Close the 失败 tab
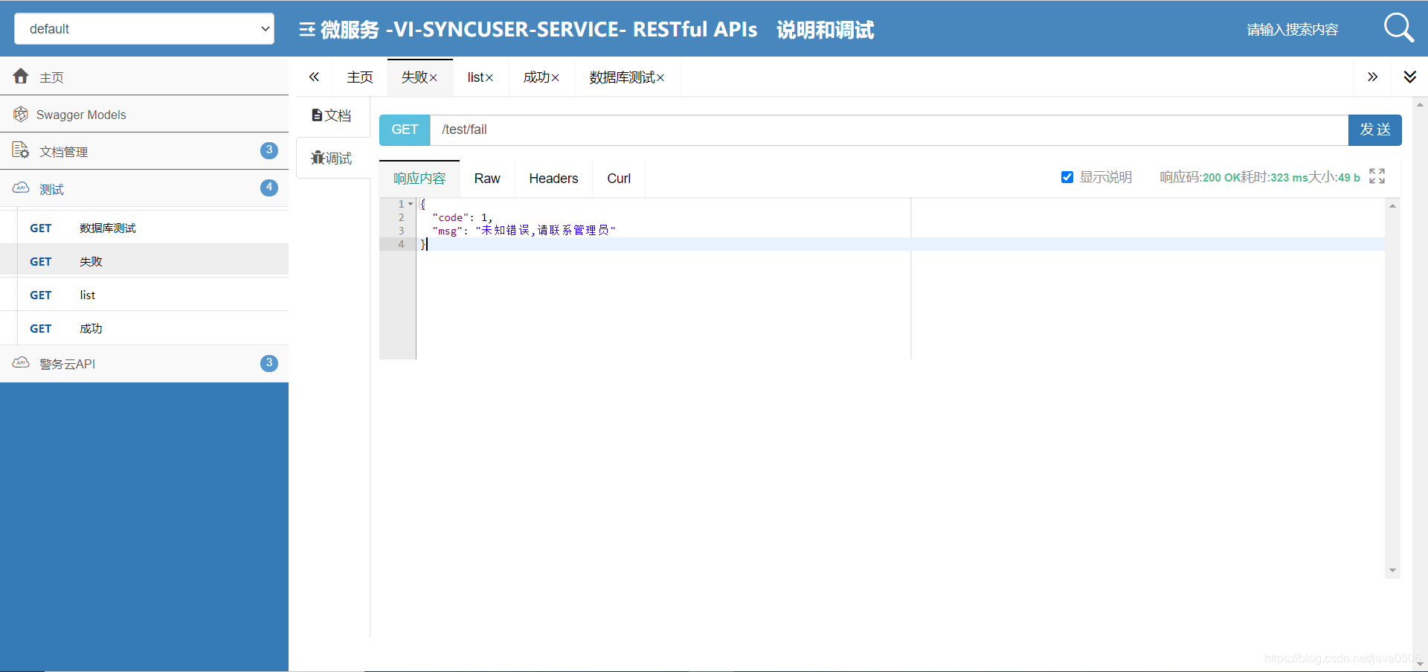 point(434,78)
